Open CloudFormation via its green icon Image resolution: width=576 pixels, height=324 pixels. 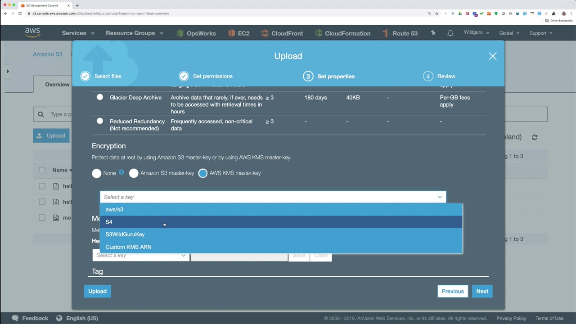[319, 33]
